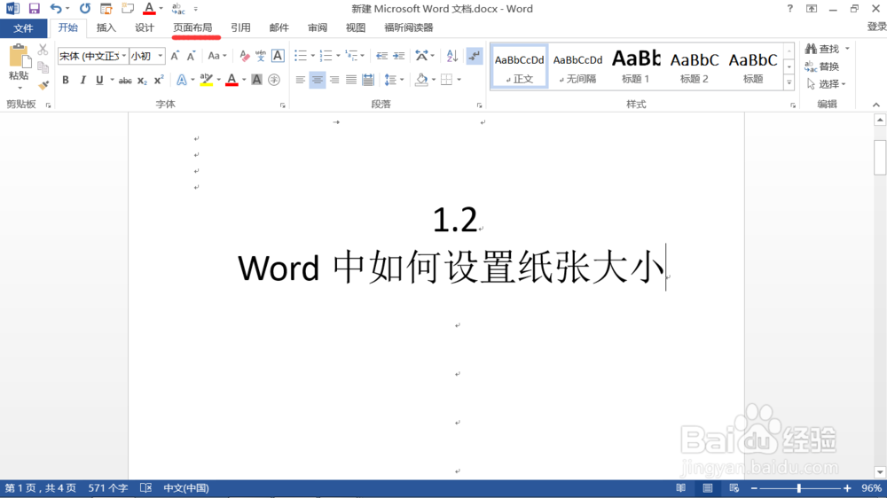Click the phonetic guide icon

pyautogui.click(x=260, y=56)
